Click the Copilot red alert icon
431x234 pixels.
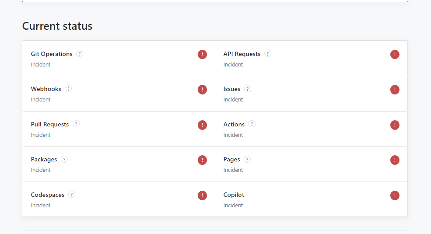point(395,196)
